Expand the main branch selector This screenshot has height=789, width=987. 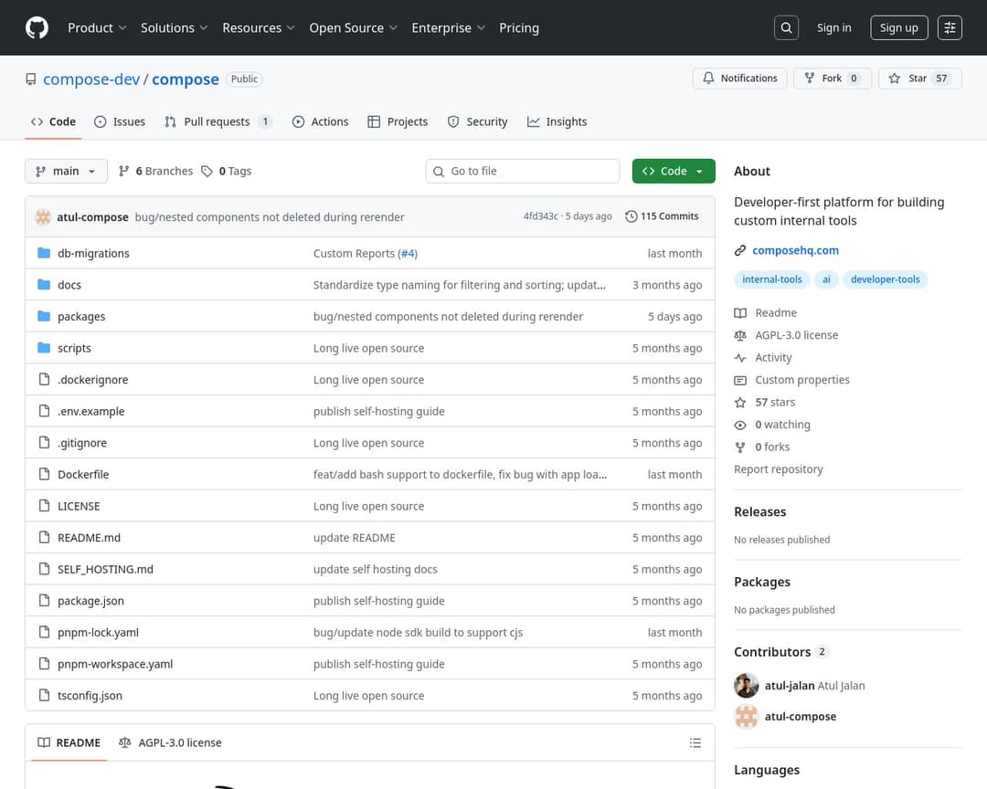[x=66, y=172]
